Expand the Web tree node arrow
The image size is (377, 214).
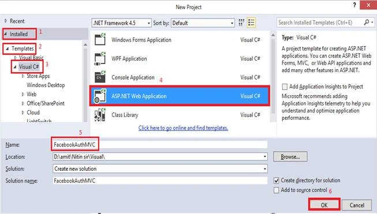pyautogui.click(x=23, y=94)
